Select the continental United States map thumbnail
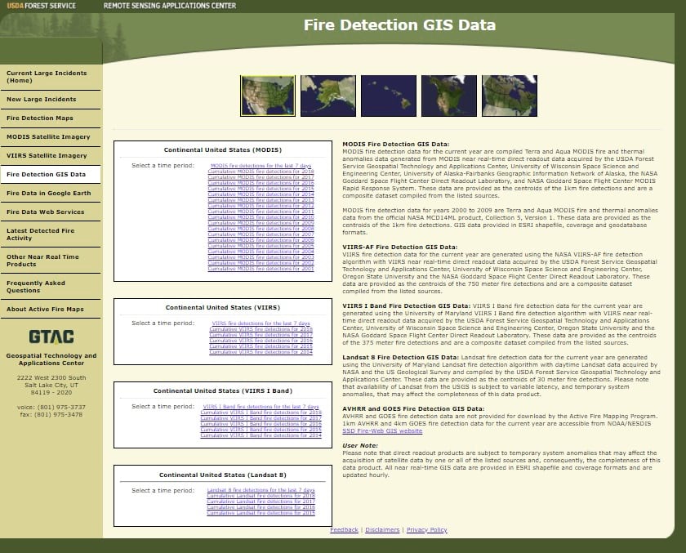Image resolution: width=686 pixels, height=553 pixels. 268,96
